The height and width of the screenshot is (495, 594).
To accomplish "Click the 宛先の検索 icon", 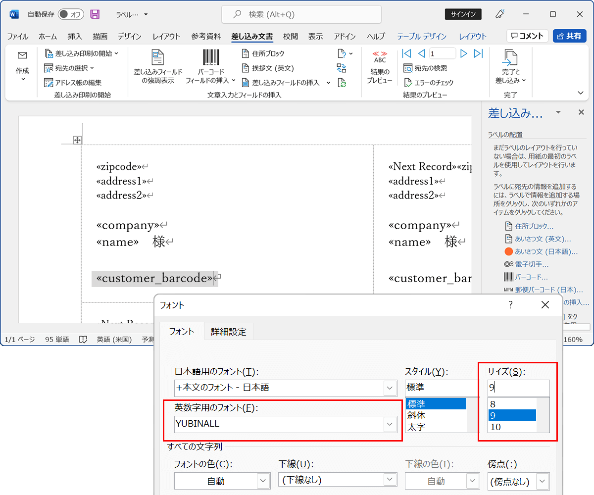I will click(x=426, y=68).
